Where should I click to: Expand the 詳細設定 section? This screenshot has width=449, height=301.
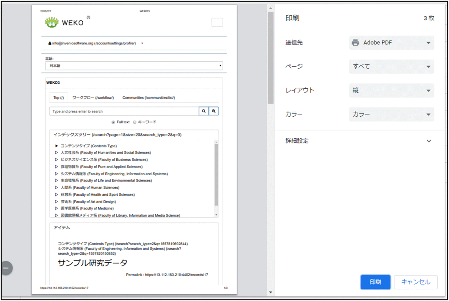[429, 141]
